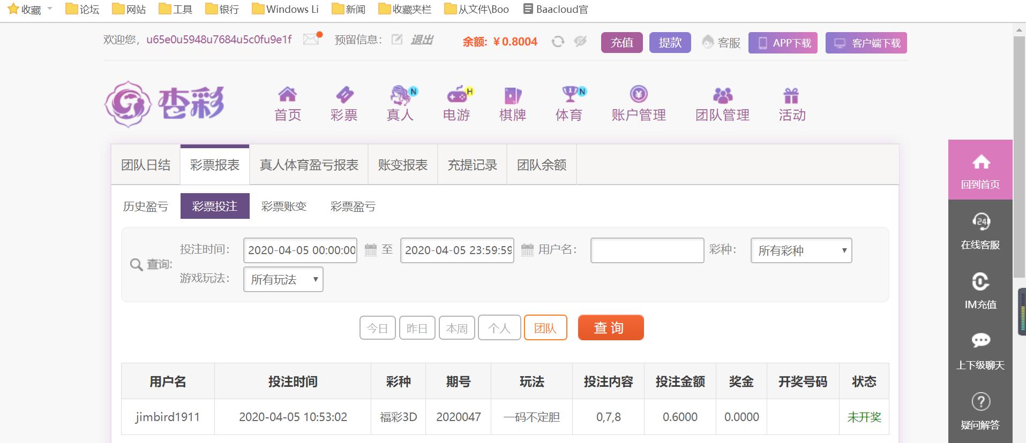Click the 充值 deposit button
1026x443 pixels.
(622, 42)
